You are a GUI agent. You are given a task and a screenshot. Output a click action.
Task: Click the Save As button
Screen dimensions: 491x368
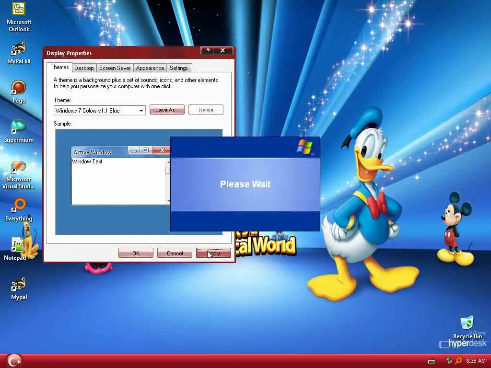tap(167, 110)
